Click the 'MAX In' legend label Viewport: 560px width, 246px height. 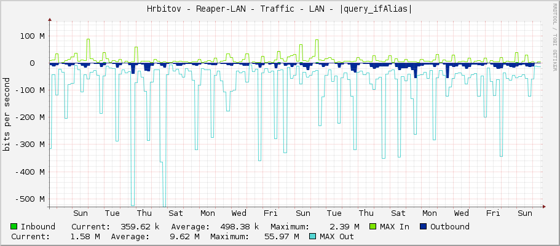click(x=395, y=227)
